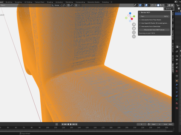
Task: Open the Object Data properties tab
Action: [x=177, y=100]
